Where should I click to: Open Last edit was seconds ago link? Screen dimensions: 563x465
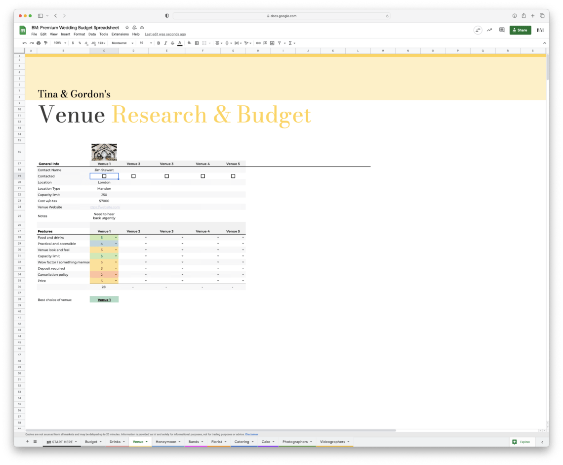point(165,35)
